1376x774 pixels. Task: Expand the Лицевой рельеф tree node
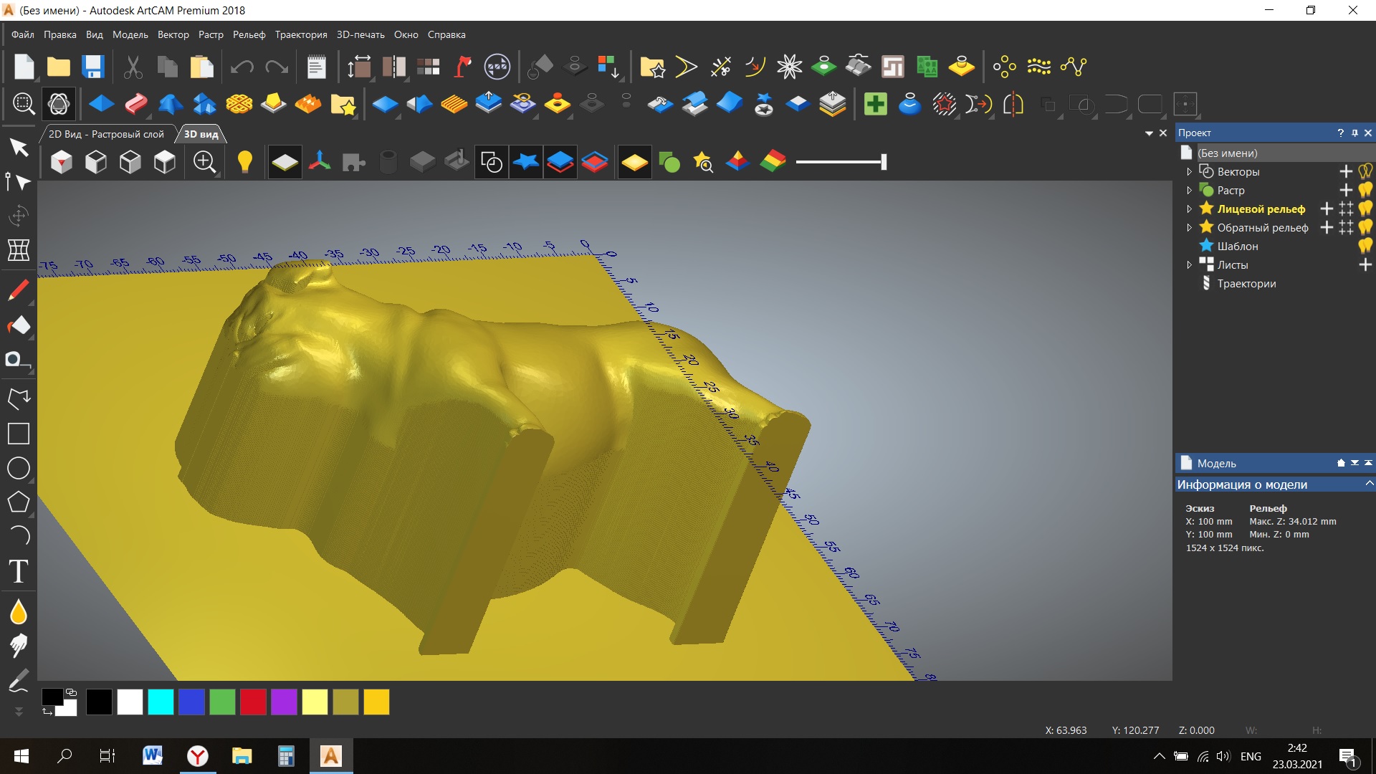[x=1189, y=209]
